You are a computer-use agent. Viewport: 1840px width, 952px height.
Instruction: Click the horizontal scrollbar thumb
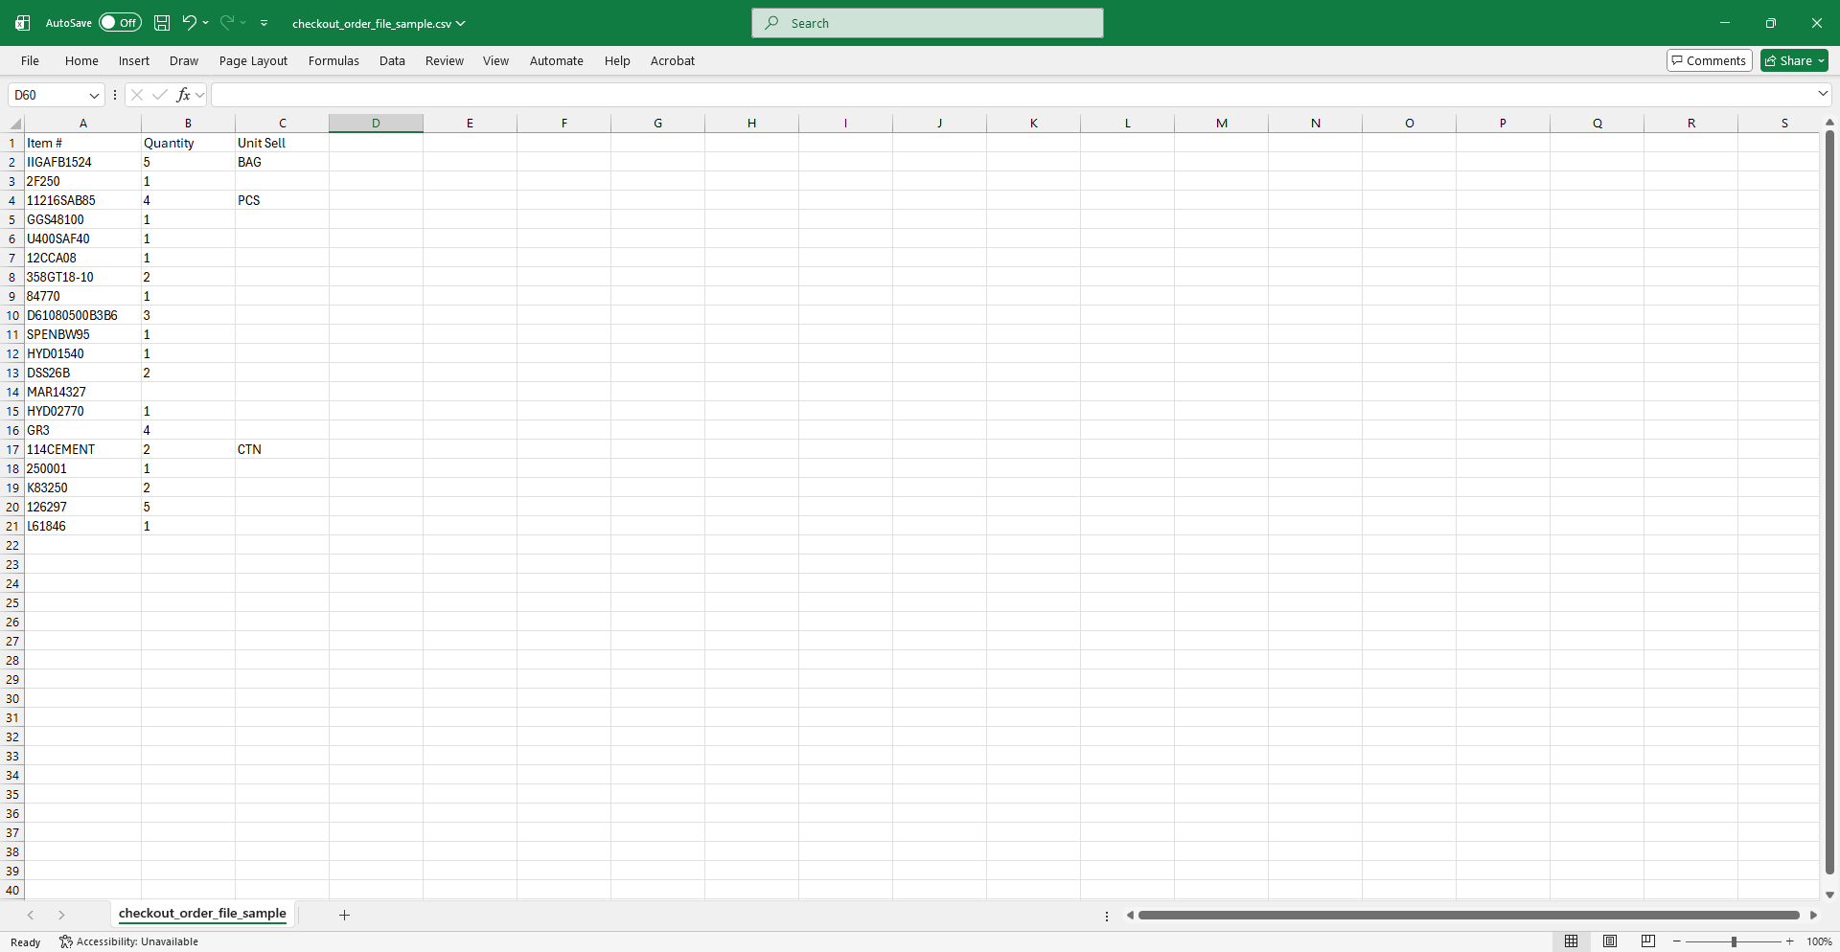coord(1468,916)
